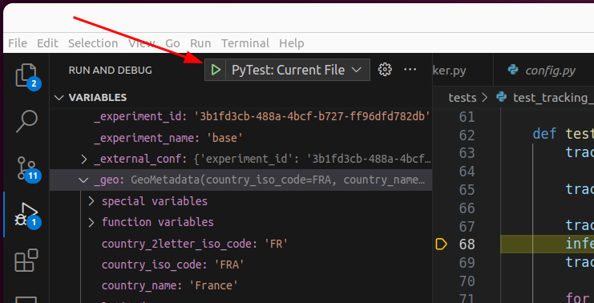594x303 pixels.
Task: Click the Python file icon in breadcrumb
Action: [501, 98]
